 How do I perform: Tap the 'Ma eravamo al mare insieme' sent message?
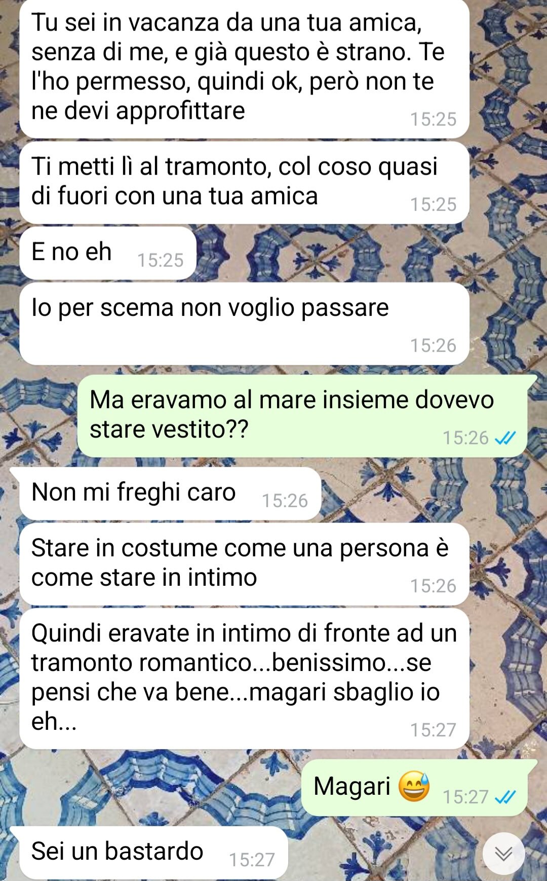[x=302, y=416]
